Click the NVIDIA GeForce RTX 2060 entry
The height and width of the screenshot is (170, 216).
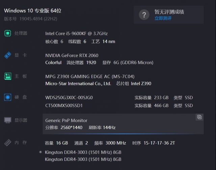(72, 55)
